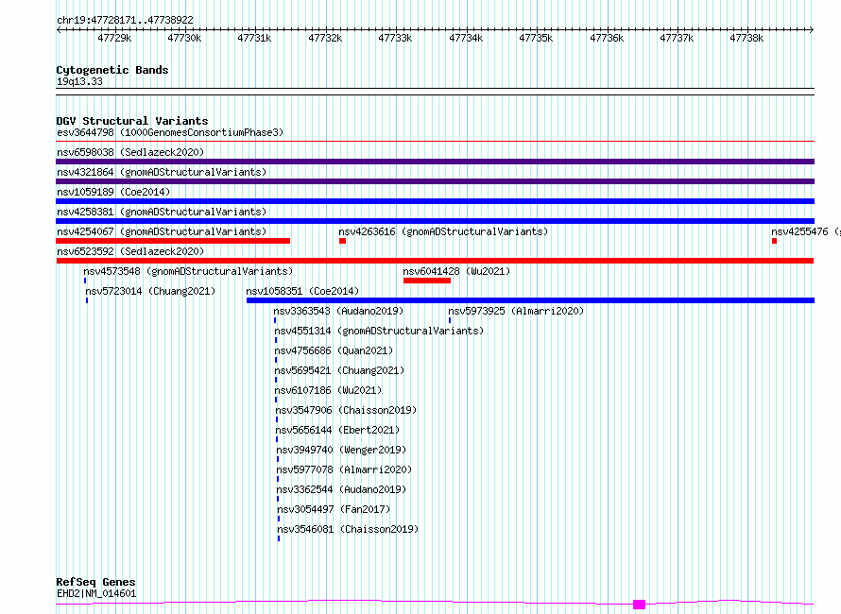Click the 47738k ruler tick label

747,38
